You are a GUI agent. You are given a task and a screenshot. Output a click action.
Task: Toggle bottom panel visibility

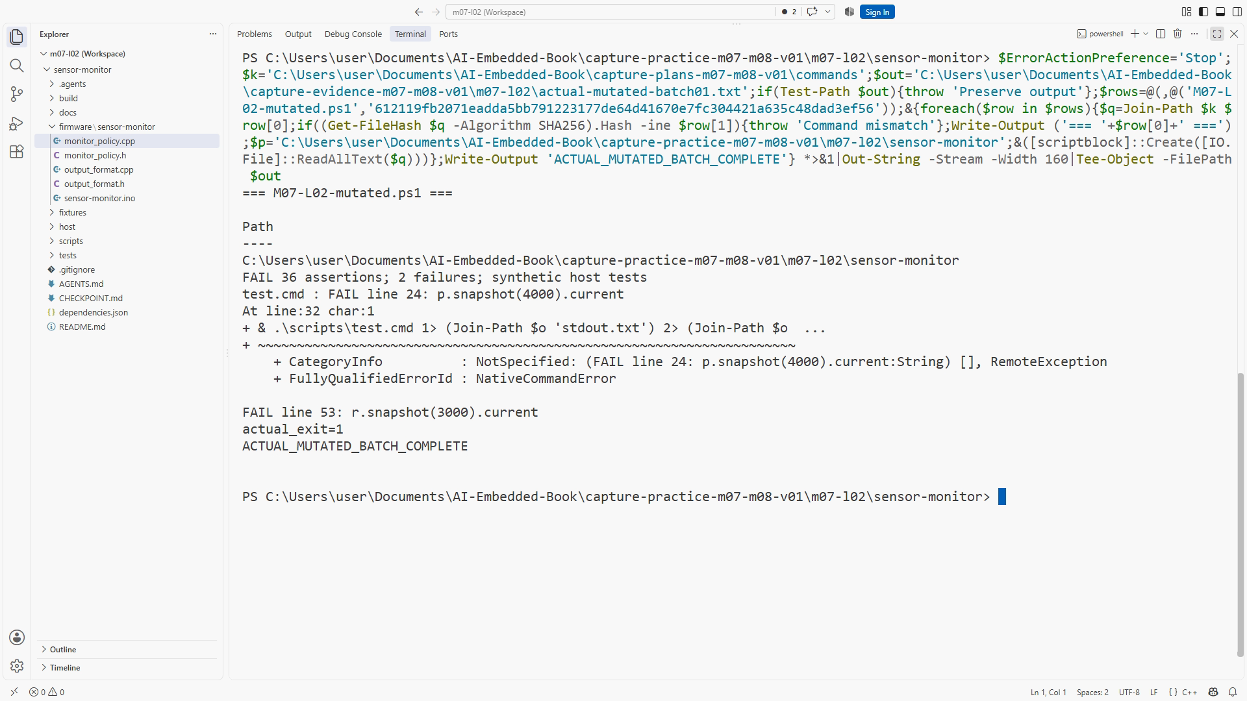(1220, 12)
